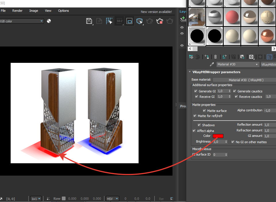Open the Render menu

tap(17, 11)
